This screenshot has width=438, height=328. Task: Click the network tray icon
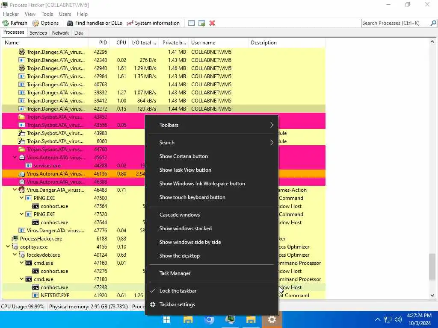click(x=388, y=319)
